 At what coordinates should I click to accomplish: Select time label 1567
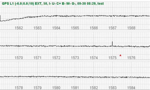(112, 28)
